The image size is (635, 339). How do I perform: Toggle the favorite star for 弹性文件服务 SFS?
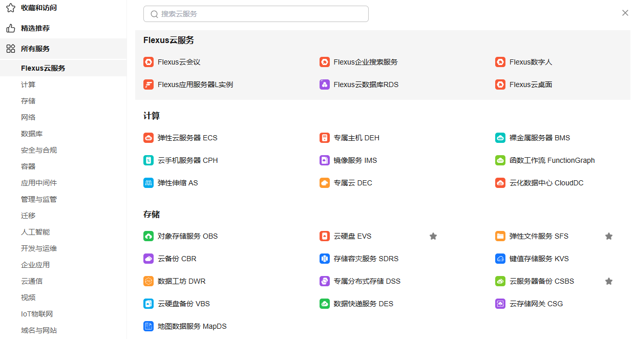point(609,236)
